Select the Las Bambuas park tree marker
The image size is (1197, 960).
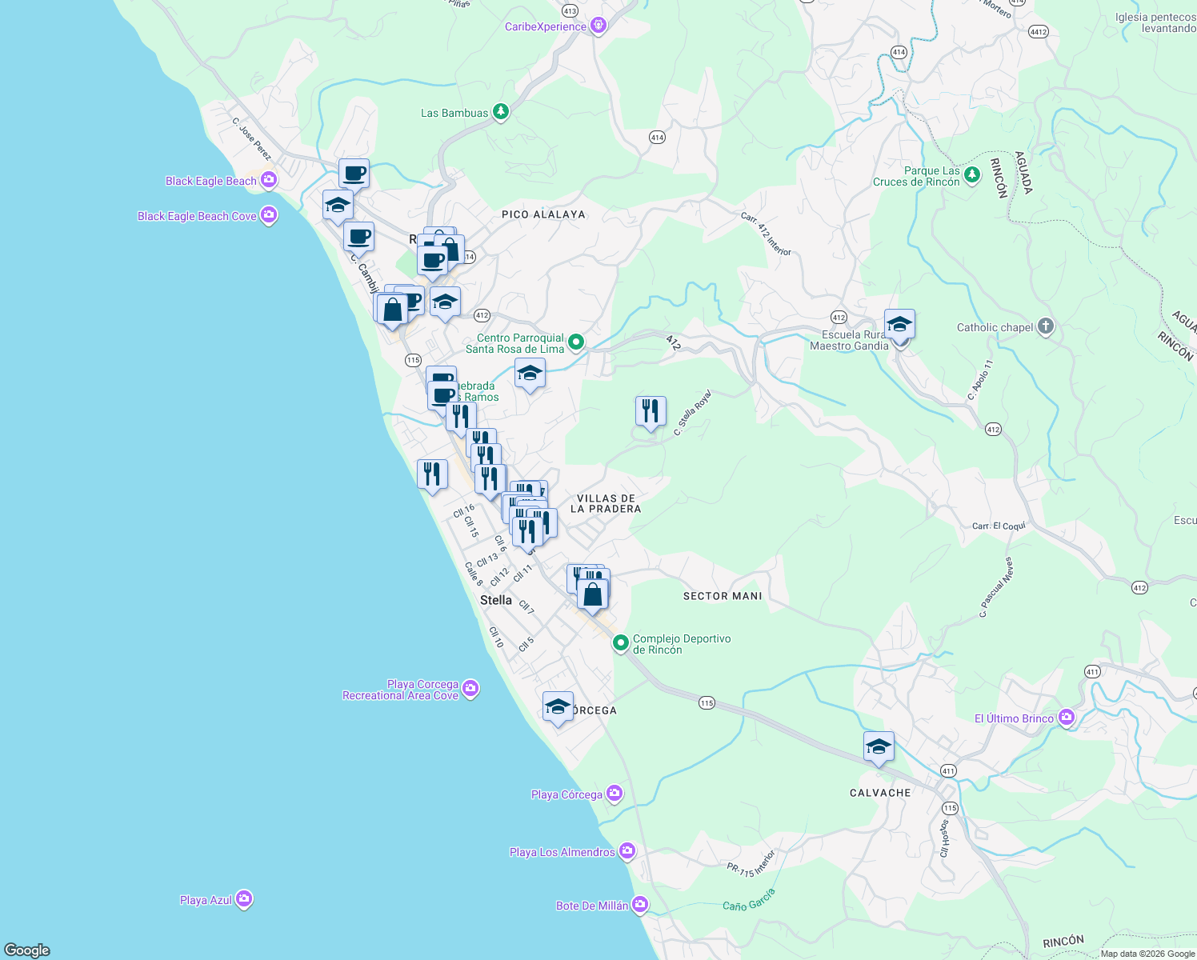501,111
